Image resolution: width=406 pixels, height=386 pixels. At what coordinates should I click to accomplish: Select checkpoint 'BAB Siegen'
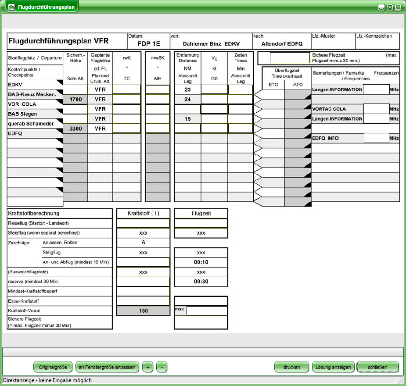(x=22, y=114)
